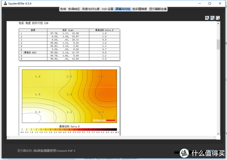The image size is (227, 160).
Task: Click the heading 色彩 亮度 的均匀性 83%
Action: pyautogui.click(x=33, y=23)
